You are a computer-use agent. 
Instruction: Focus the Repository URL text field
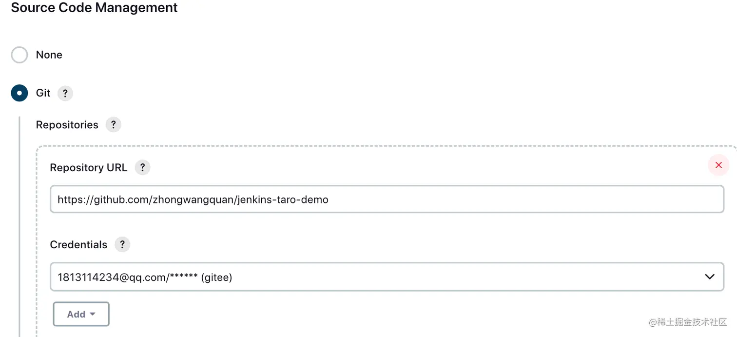pos(387,199)
